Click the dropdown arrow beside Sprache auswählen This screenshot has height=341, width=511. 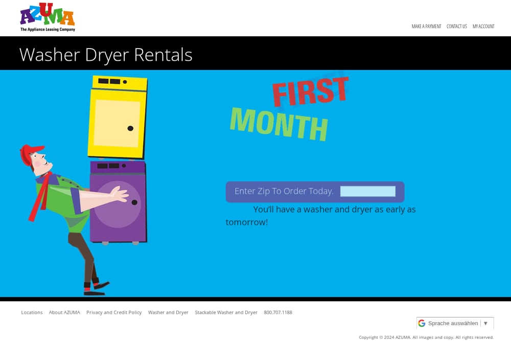point(485,323)
